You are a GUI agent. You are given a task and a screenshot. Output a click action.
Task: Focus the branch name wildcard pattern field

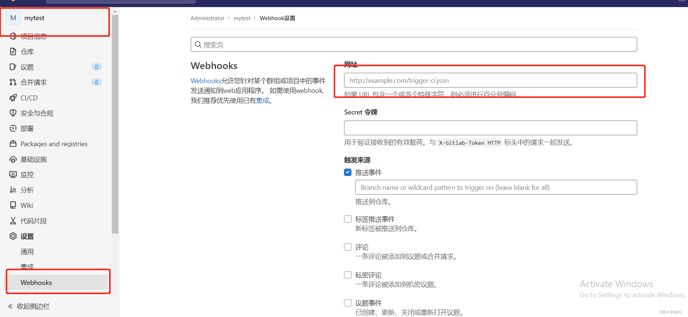pyautogui.click(x=496, y=187)
